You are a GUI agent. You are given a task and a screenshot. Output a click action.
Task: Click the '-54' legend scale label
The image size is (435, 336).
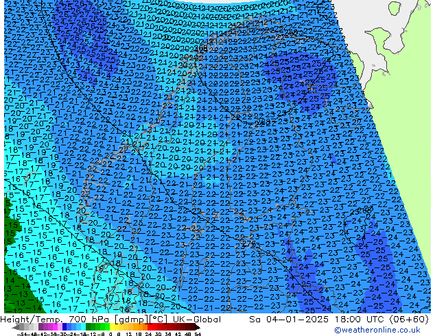tap(21, 335)
